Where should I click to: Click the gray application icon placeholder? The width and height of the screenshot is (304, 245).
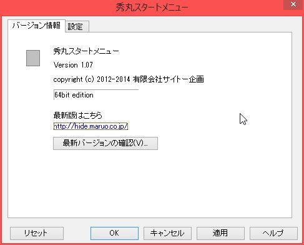(33, 58)
